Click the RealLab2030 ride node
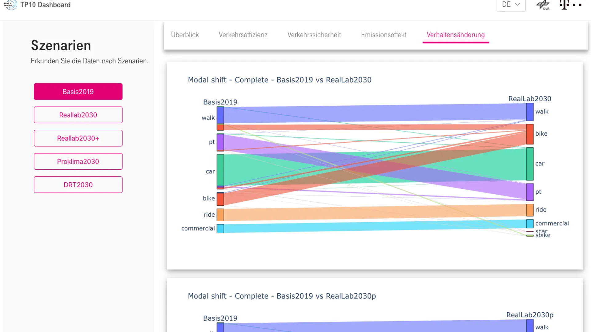Image resolution: width=591 pixels, height=332 pixels. pyautogui.click(x=530, y=210)
